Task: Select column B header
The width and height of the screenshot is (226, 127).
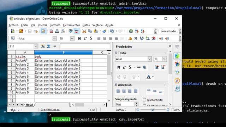Action: pyautogui.click(x=63, y=53)
